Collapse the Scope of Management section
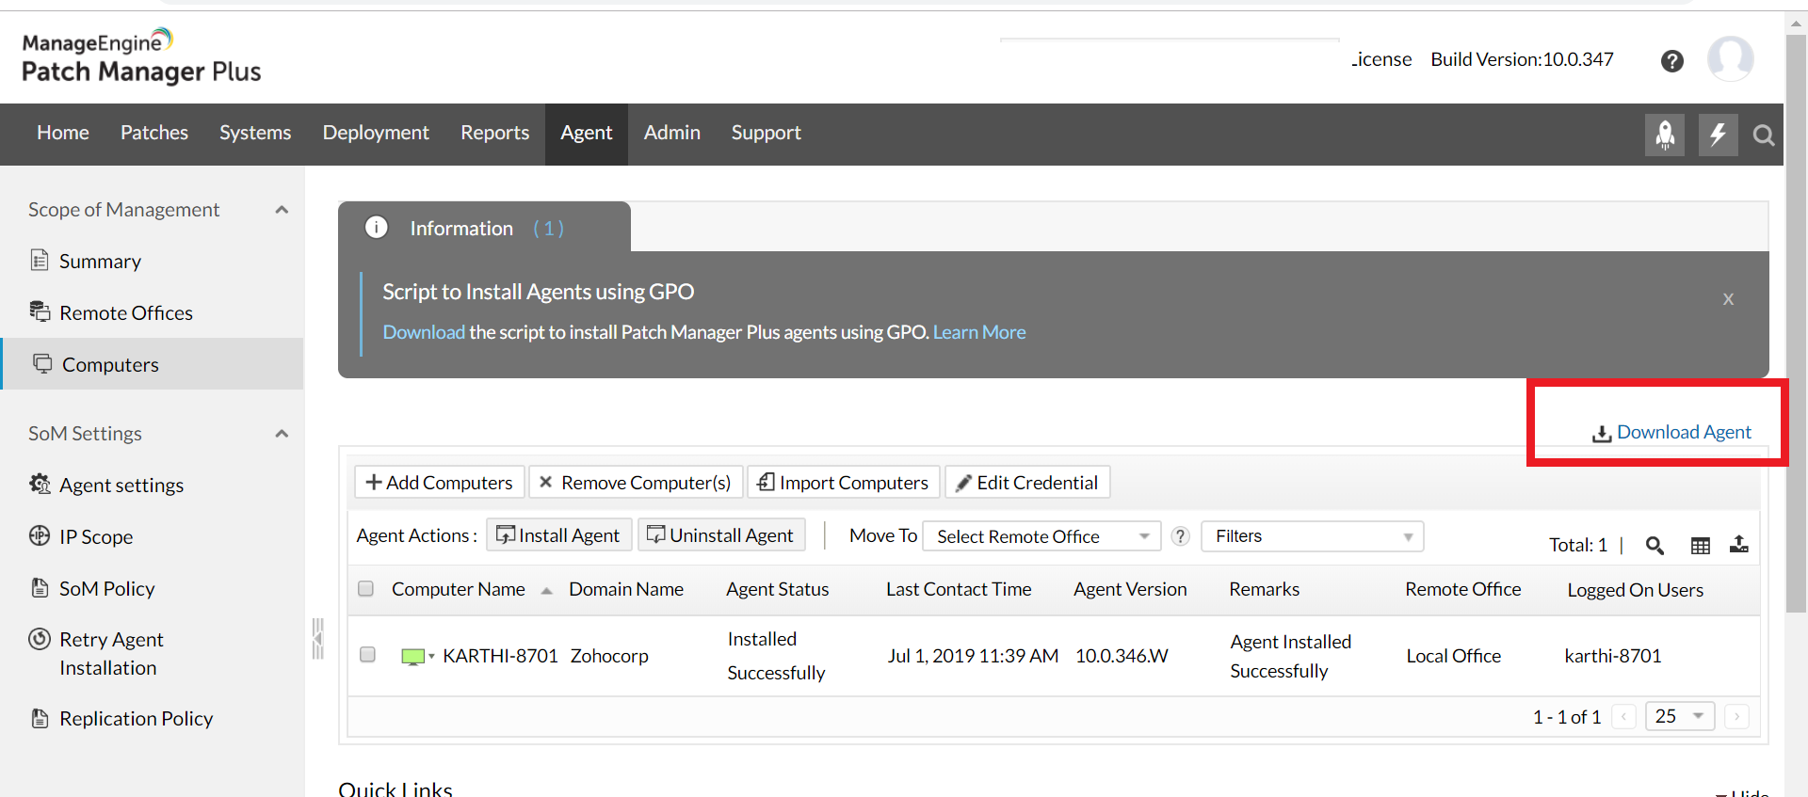This screenshot has width=1808, height=797. (282, 210)
